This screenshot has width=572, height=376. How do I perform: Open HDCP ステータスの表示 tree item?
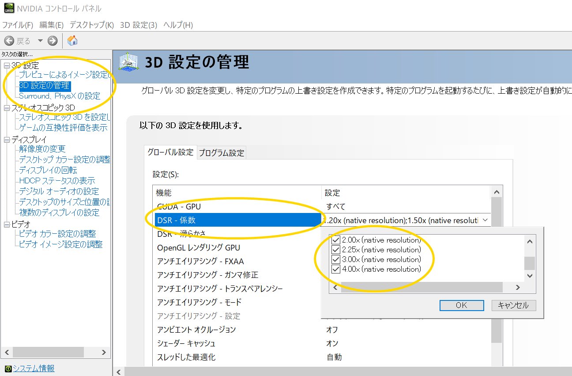pos(57,181)
